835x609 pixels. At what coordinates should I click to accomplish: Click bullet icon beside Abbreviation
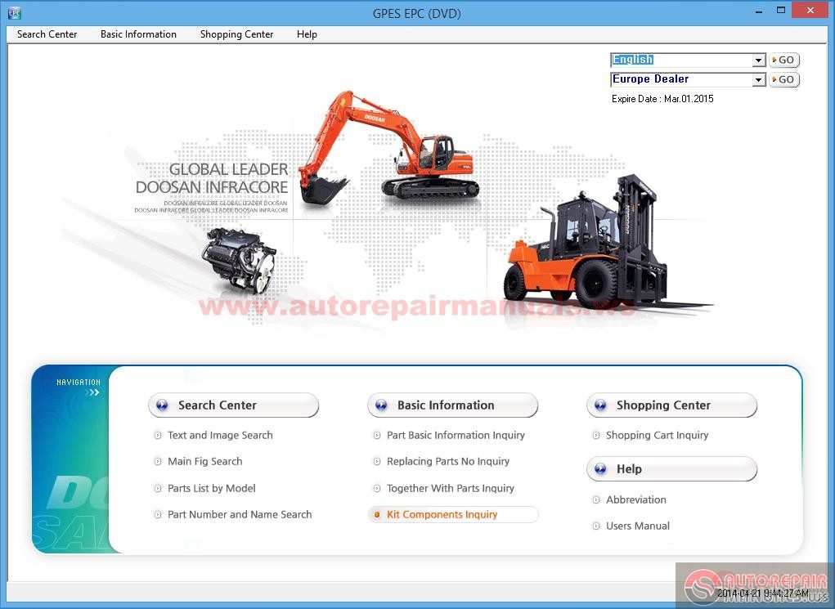(x=596, y=499)
